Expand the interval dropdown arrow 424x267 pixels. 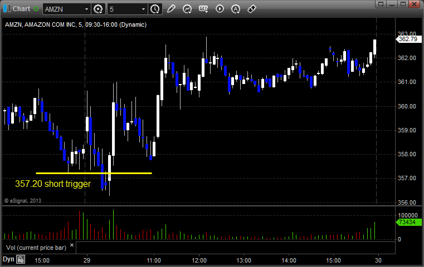(143, 9)
